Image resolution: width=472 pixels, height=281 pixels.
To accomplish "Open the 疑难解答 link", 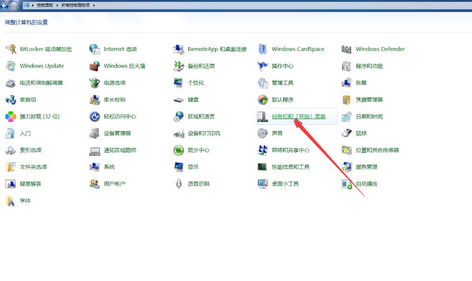I will 30,184.
